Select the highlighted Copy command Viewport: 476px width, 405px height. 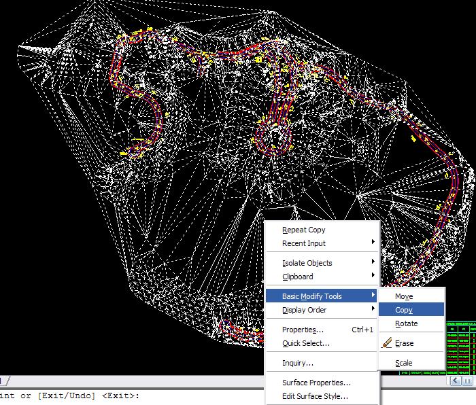pyautogui.click(x=404, y=310)
